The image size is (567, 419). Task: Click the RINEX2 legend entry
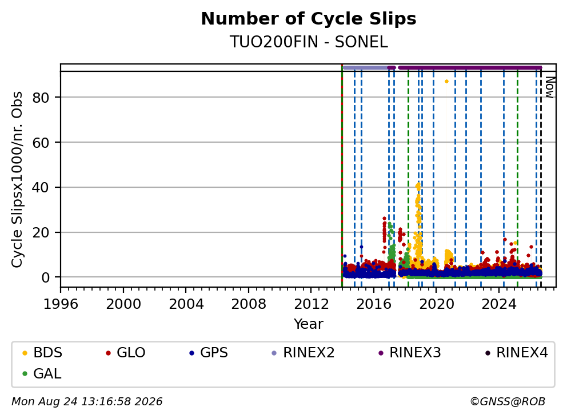click(x=304, y=353)
